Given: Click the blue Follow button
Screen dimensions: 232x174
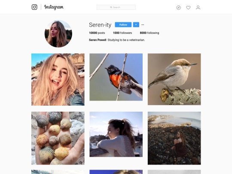Looking at the screenshot, I should pyautogui.click(x=123, y=25).
